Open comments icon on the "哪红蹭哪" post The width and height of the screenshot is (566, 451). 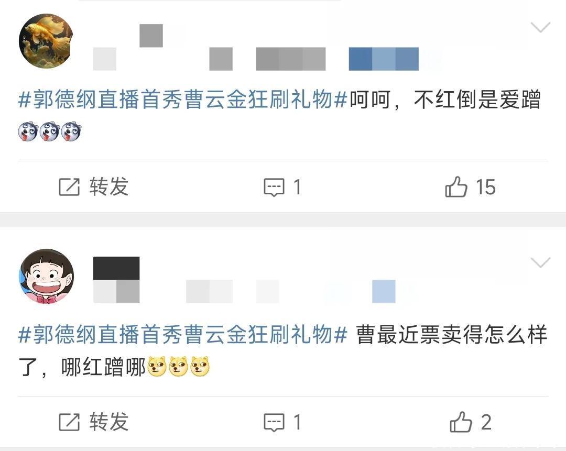(x=274, y=422)
